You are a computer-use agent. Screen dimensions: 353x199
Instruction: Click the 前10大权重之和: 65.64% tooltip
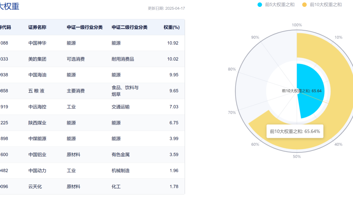coord(295,131)
